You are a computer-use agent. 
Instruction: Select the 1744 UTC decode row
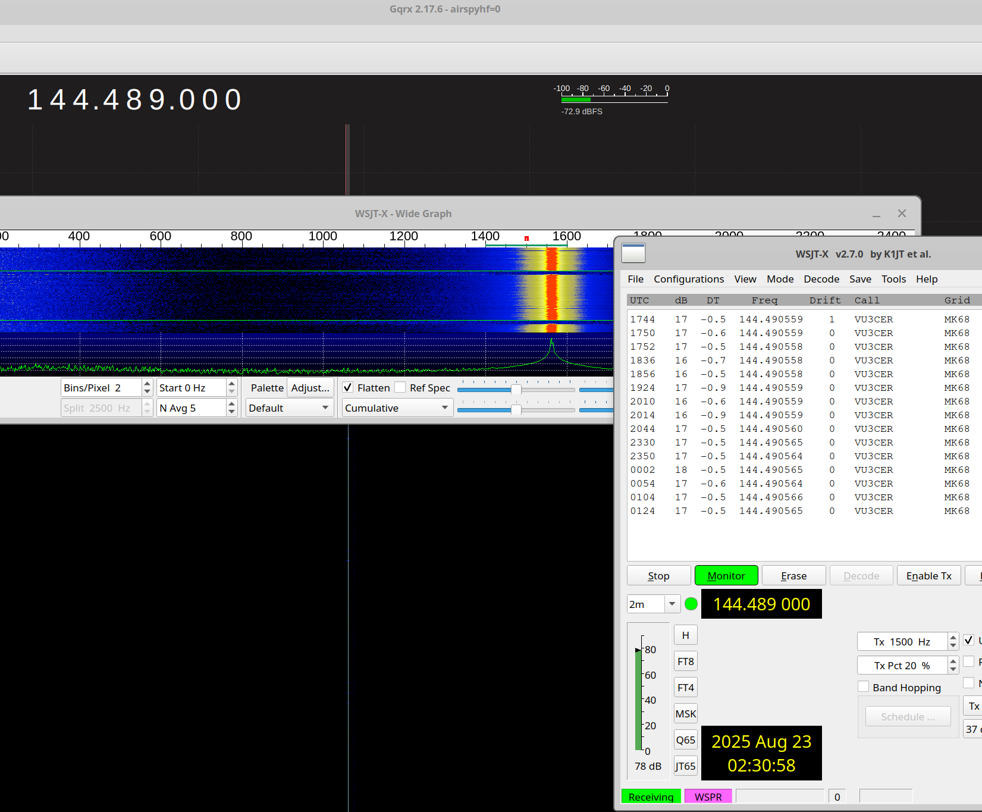point(803,319)
